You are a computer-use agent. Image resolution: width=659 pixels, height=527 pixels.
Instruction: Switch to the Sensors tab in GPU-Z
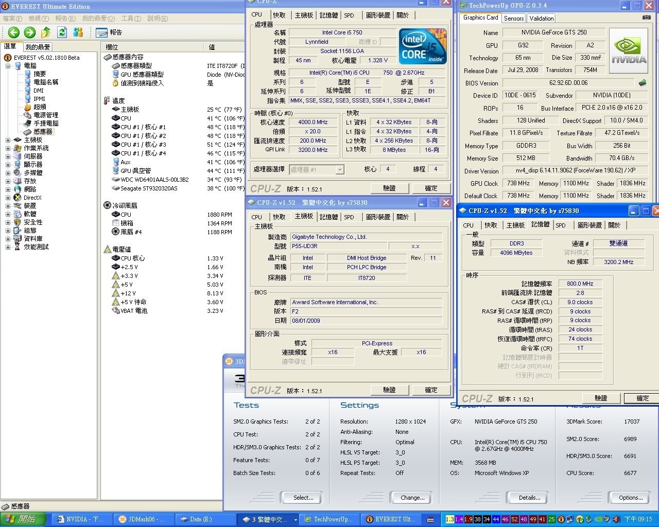(x=513, y=18)
